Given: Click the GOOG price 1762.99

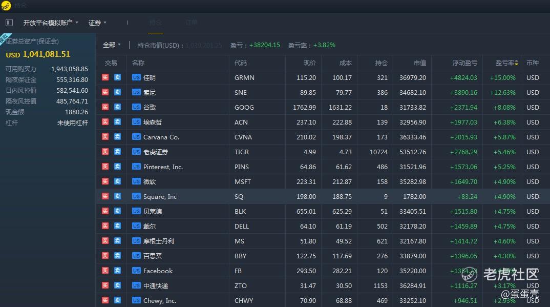Looking at the screenshot, I should 305,107.
